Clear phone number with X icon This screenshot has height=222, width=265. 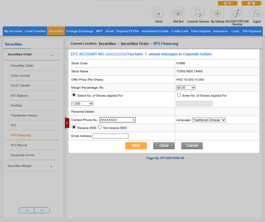133,120
